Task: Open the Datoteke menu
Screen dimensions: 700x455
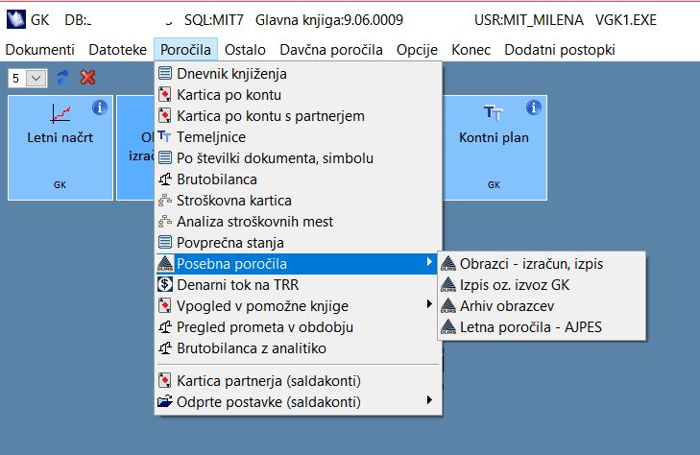Action: click(117, 50)
